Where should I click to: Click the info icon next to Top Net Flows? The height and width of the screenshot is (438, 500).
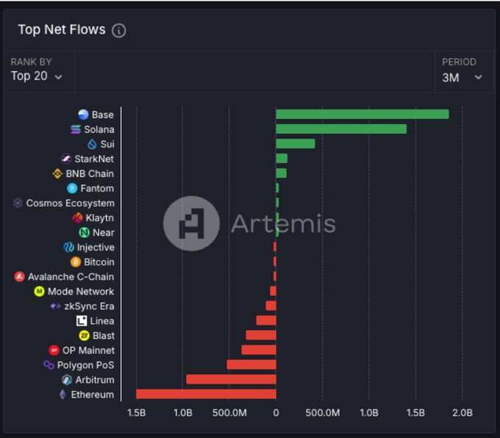click(x=119, y=31)
